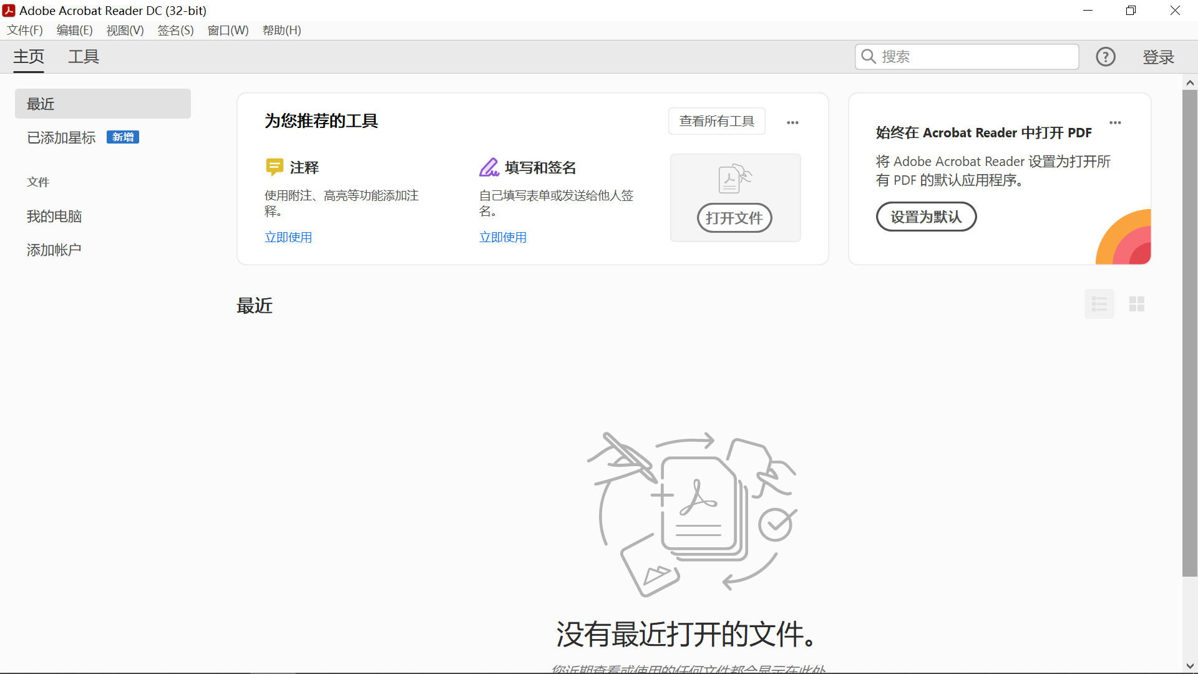Switch to the 工具 tab
The height and width of the screenshot is (674, 1198).
tap(84, 57)
